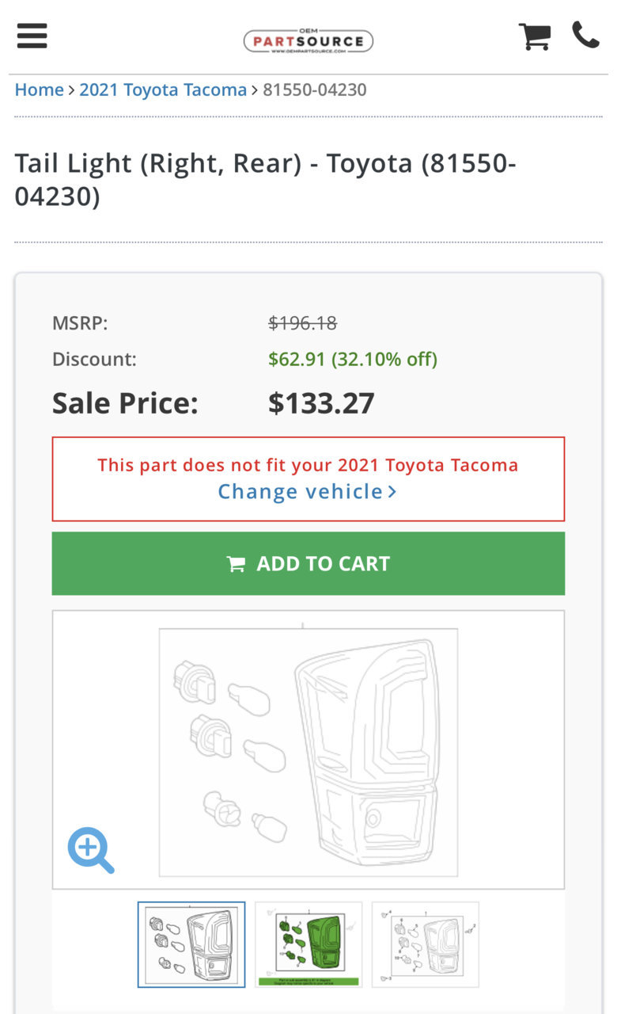Select the green highlighted diagram thumbnail
Screen dimensions: 617x1014
click(308, 944)
